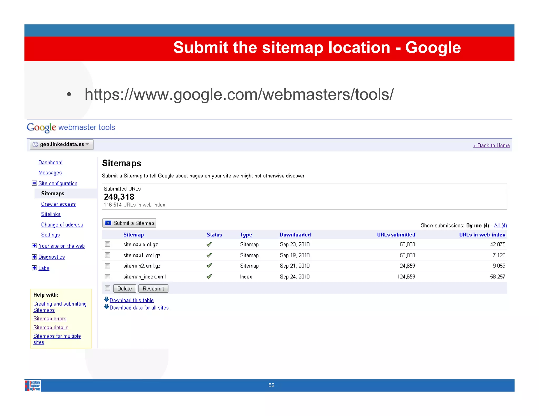Viewport: 539px width, 416px height.
Task: Click the 58,257 web index value
Action: (498, 277)
